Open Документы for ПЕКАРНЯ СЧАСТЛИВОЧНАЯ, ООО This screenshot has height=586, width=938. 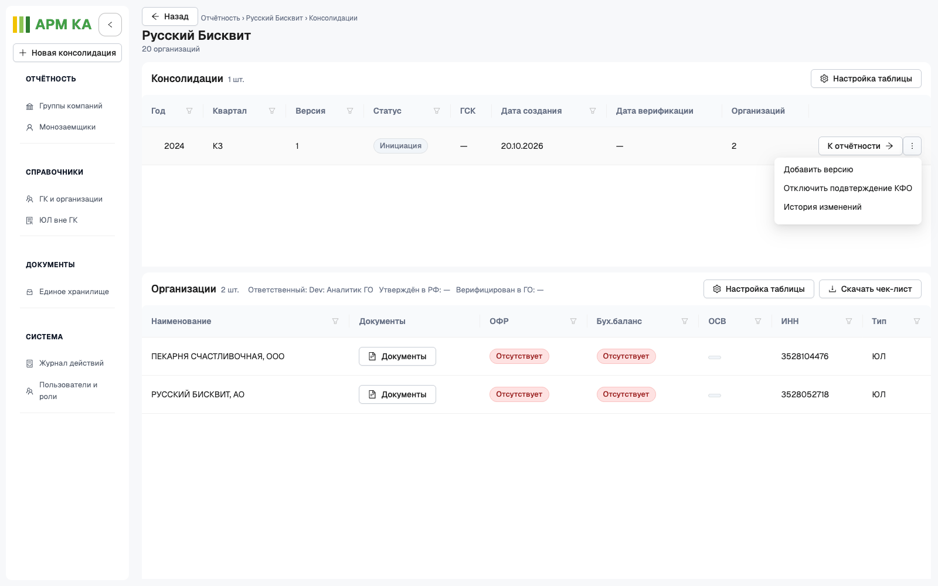[x=397, y=356]
